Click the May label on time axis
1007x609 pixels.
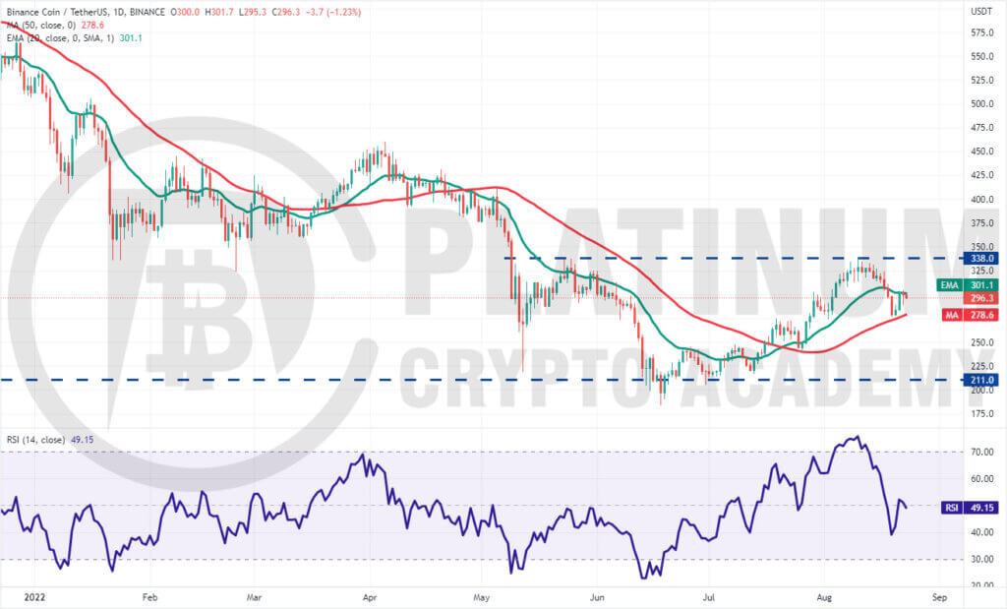482,597
